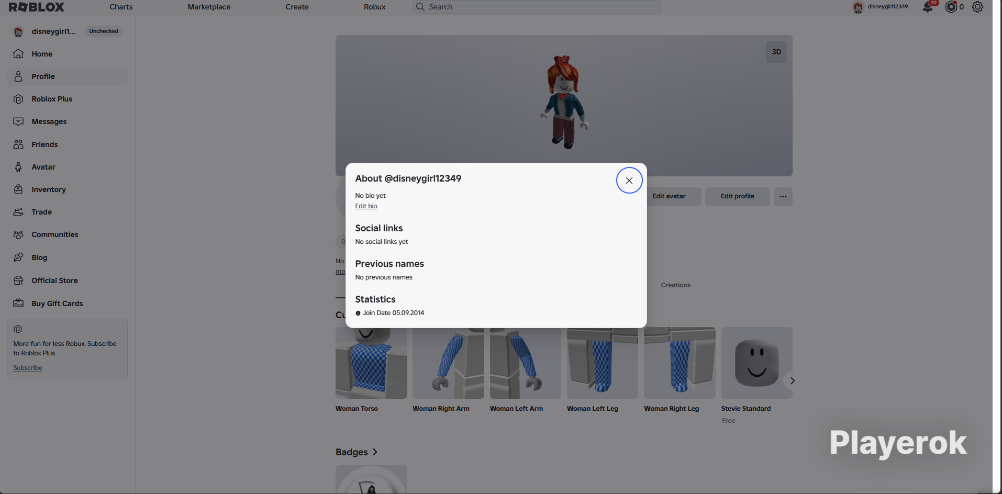Open the notifications bell icon
The width and height of the screenshot is (1002, 494).
click(928, 7)
